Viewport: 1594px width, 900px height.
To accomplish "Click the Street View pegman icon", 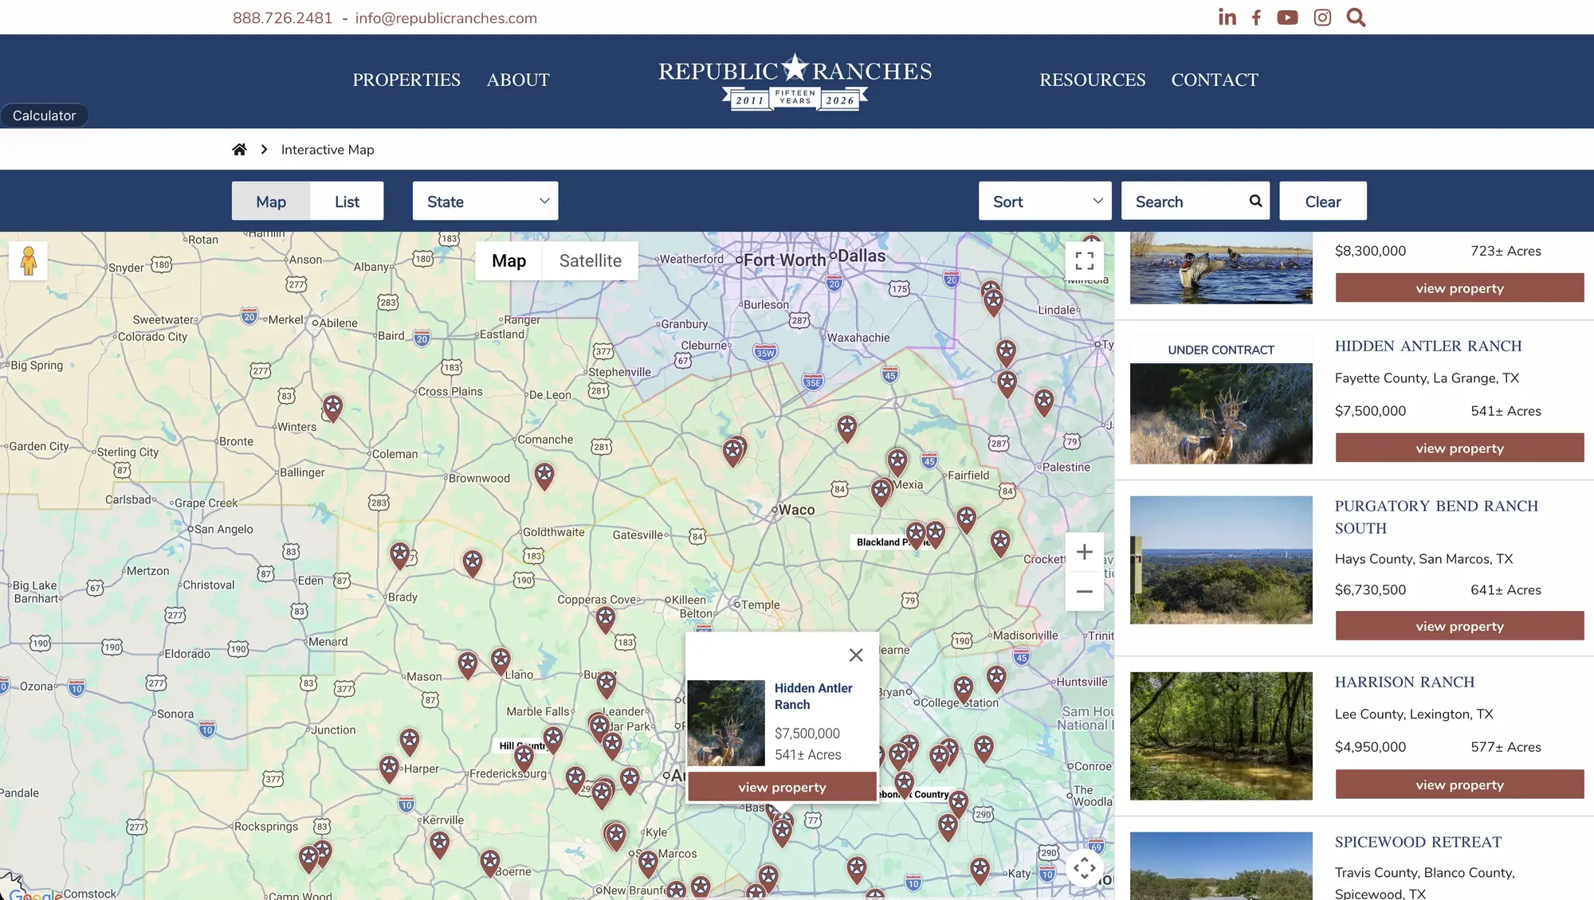I will pos(28,260).
